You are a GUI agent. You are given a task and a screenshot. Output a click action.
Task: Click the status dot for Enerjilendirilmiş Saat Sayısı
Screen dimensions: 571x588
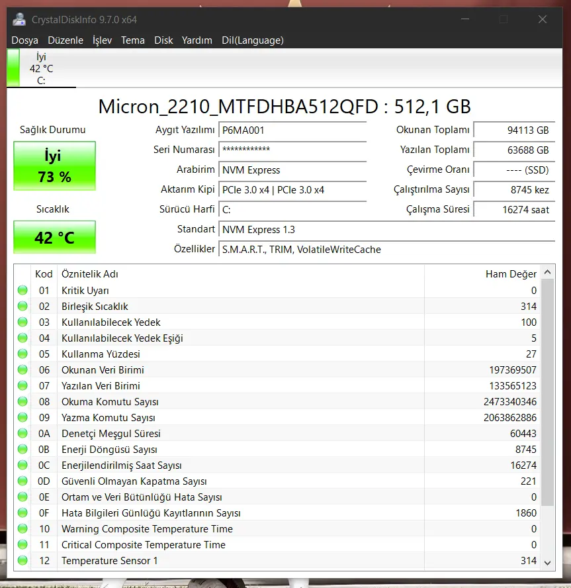[x=22, y=465]
